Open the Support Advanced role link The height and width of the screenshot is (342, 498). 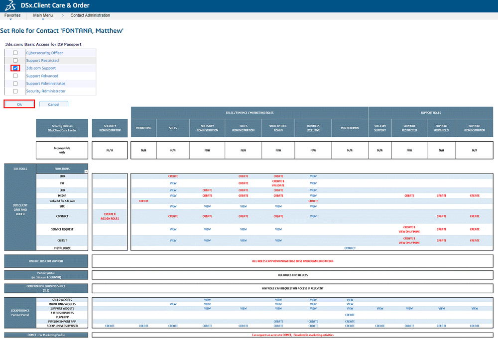point(42,76)
